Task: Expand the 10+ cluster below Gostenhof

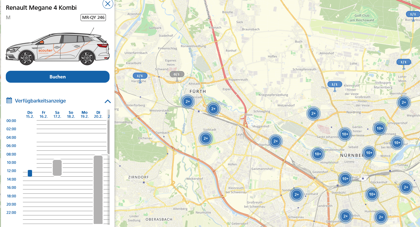Action: coord(345,179)
